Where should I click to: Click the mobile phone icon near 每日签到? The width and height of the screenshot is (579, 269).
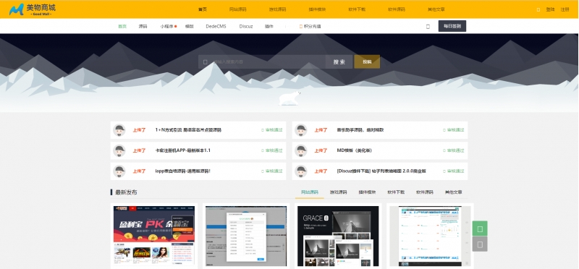pyautogui.click(x=428, y=27)
